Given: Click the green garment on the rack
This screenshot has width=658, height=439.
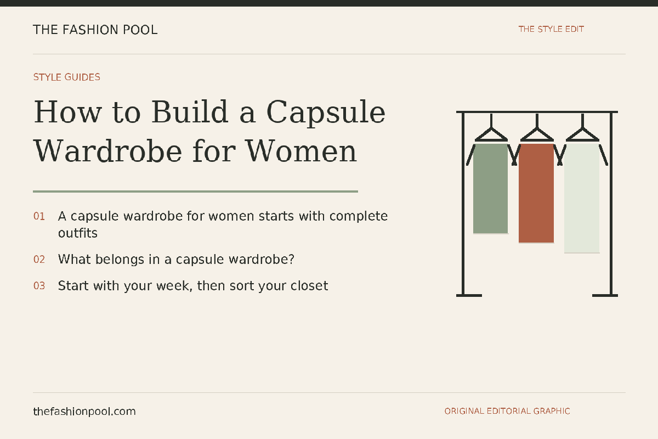Looking at the screenshot, I should [x=491, y=188].
